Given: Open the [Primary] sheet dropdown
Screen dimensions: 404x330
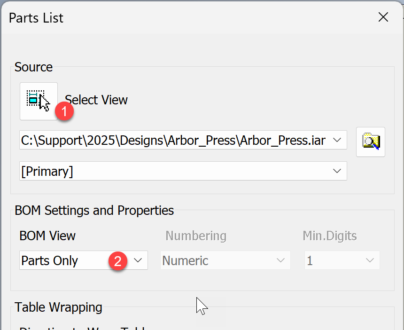Looking at the screenshot, I should (x=337, y=171).
